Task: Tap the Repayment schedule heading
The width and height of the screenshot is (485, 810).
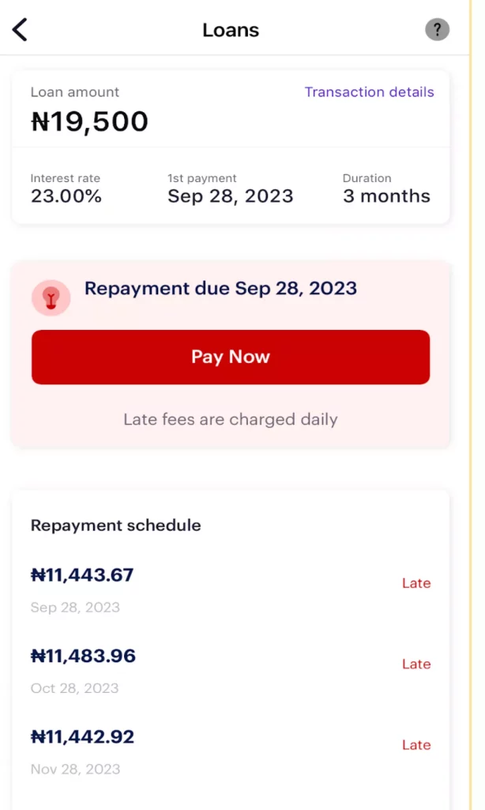Action: pyautogui.click(x=115, y=525)
